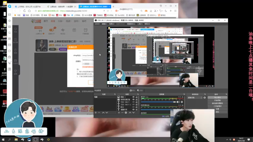Open shopping cart icon in browser sidebar
The image size is (253, 142).
pyautogui.click(x=9, y=63)
